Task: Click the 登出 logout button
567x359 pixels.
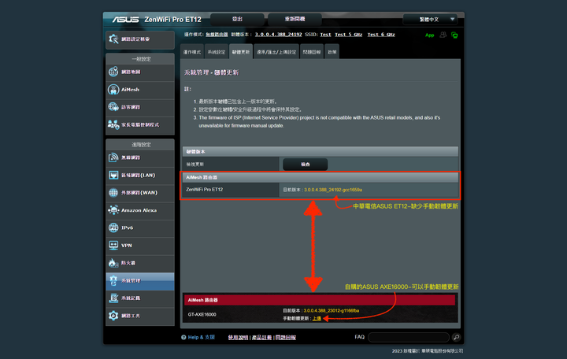Action: tap(237, 19)
